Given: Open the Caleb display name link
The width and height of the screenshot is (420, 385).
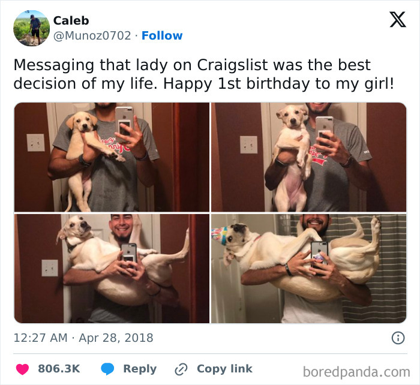Looking at the screenshot, I should 71,20.
